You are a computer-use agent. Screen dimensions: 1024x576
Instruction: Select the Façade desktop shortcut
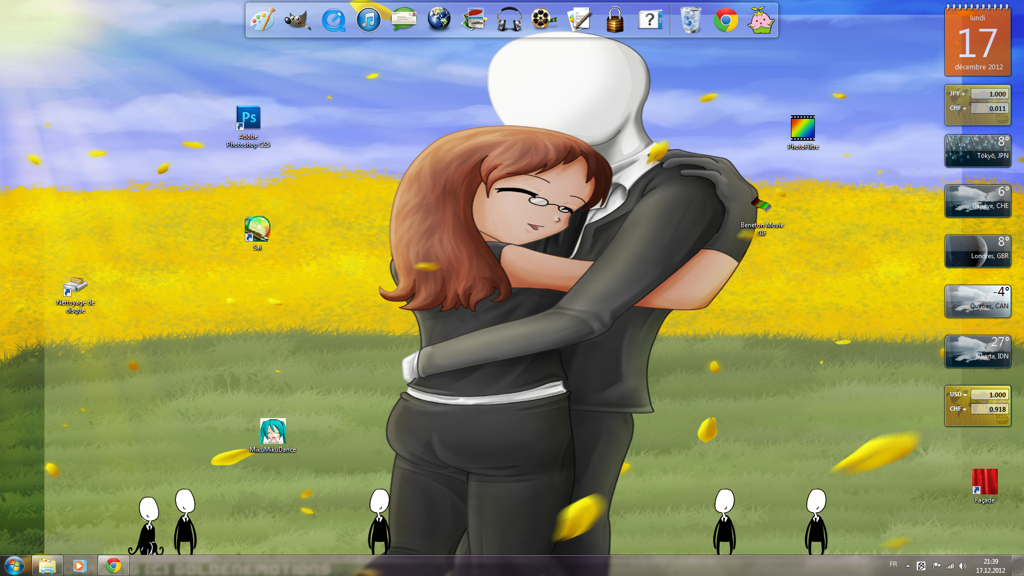[x=985, y=486]
